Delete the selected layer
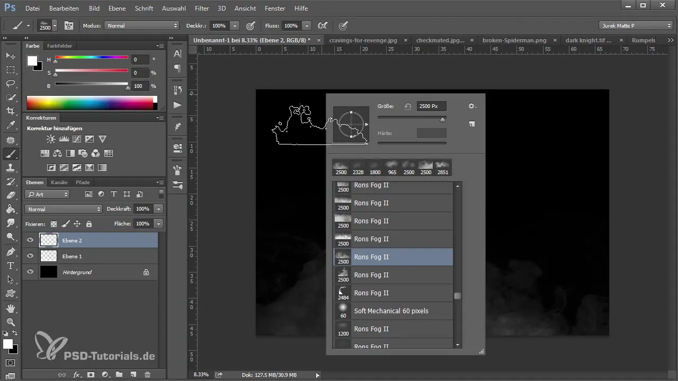The width and height of the screenshot is (678, 381). click(x=147, y=375)
